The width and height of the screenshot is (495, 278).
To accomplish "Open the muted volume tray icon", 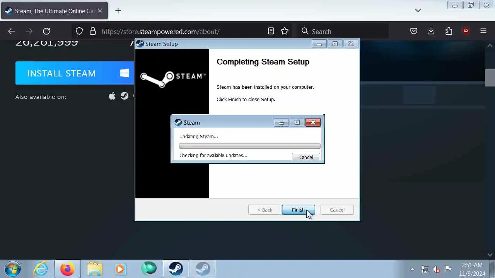I will click(x=437, y=269).
